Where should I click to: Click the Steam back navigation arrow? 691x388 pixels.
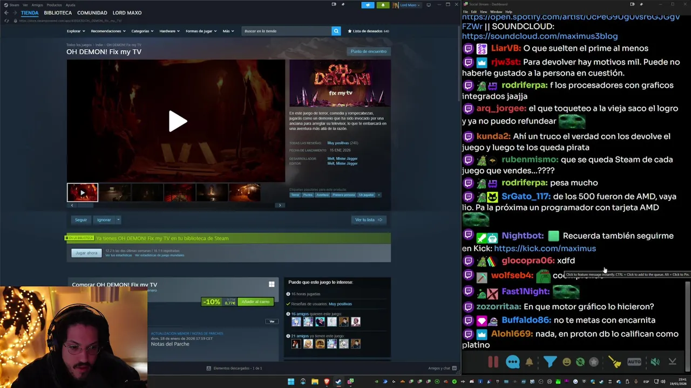pyautogui.click(x=6, y=13)
